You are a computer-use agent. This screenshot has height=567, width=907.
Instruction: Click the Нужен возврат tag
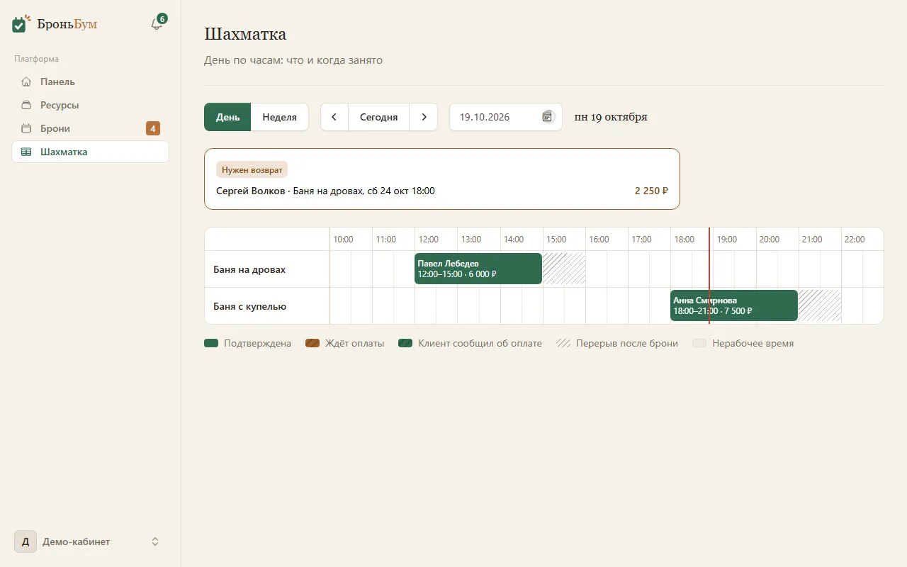point(252,170)
